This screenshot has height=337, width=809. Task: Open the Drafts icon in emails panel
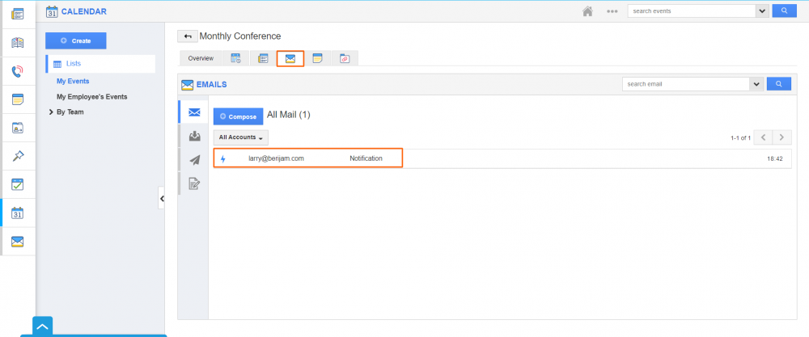tap(194, 183)
